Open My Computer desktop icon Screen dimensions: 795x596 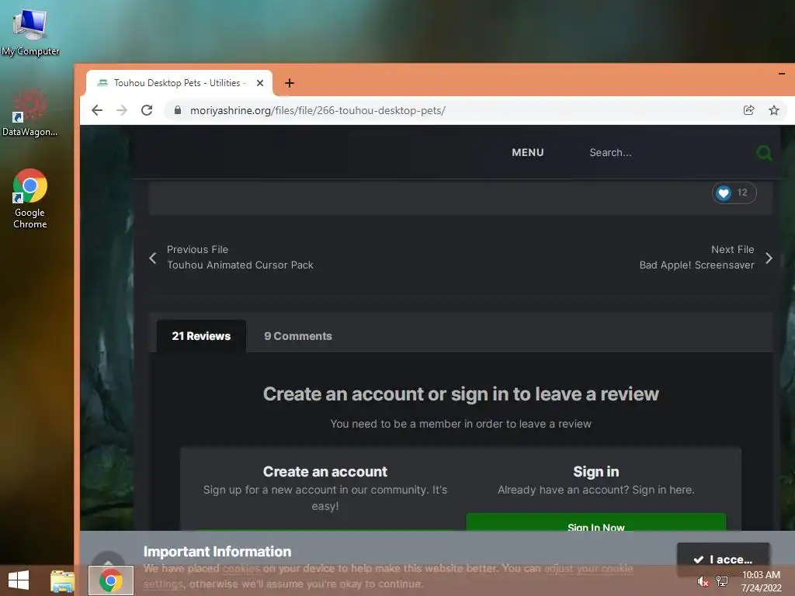tap(30, 32)
